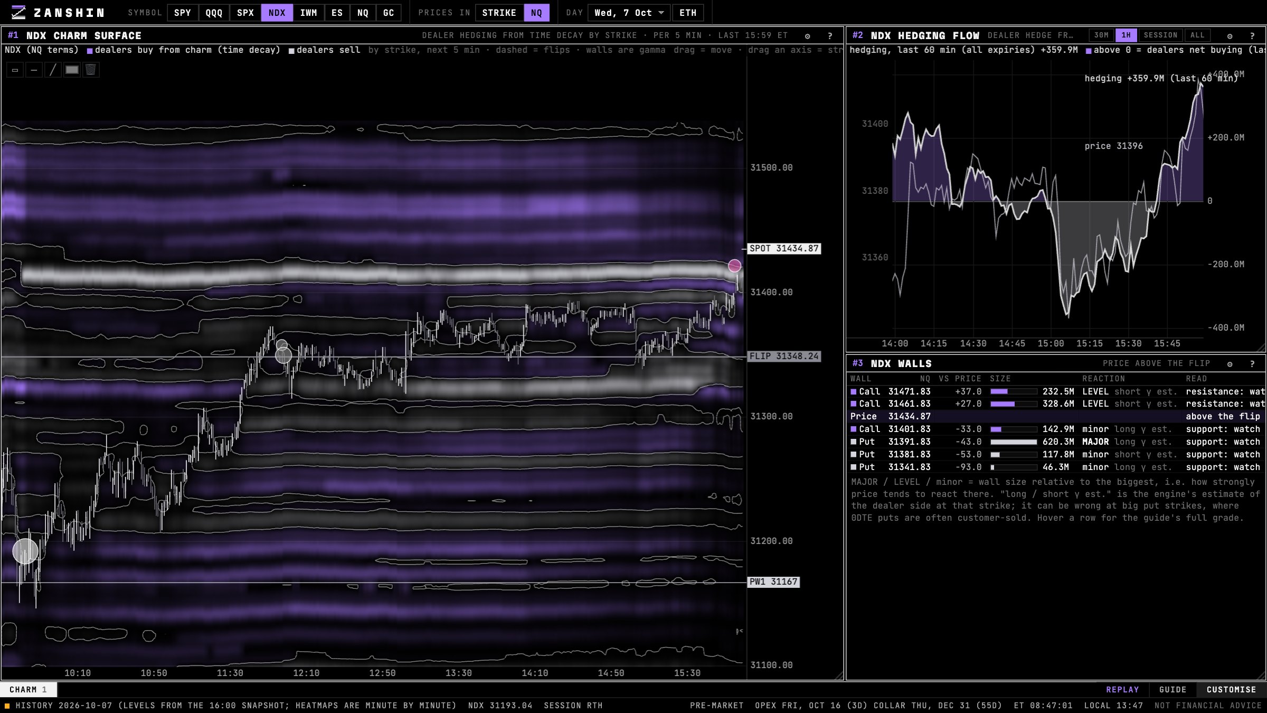This screenshot has height=713, width=1267.
Task: Select QQQ symbol
Action: (214, 13)
